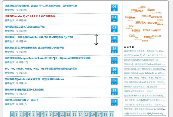Select tag 聊天交流 in tag cloud
The image size is (173, 117).
[152, 23]
